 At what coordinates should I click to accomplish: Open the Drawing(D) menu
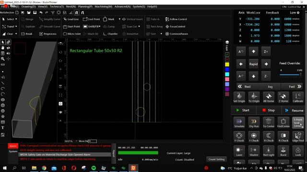pos(29,7)
